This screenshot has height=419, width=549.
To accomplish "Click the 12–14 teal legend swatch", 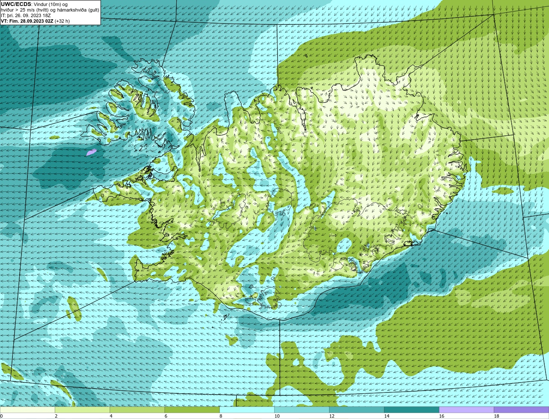I will (x=357, y=410).
